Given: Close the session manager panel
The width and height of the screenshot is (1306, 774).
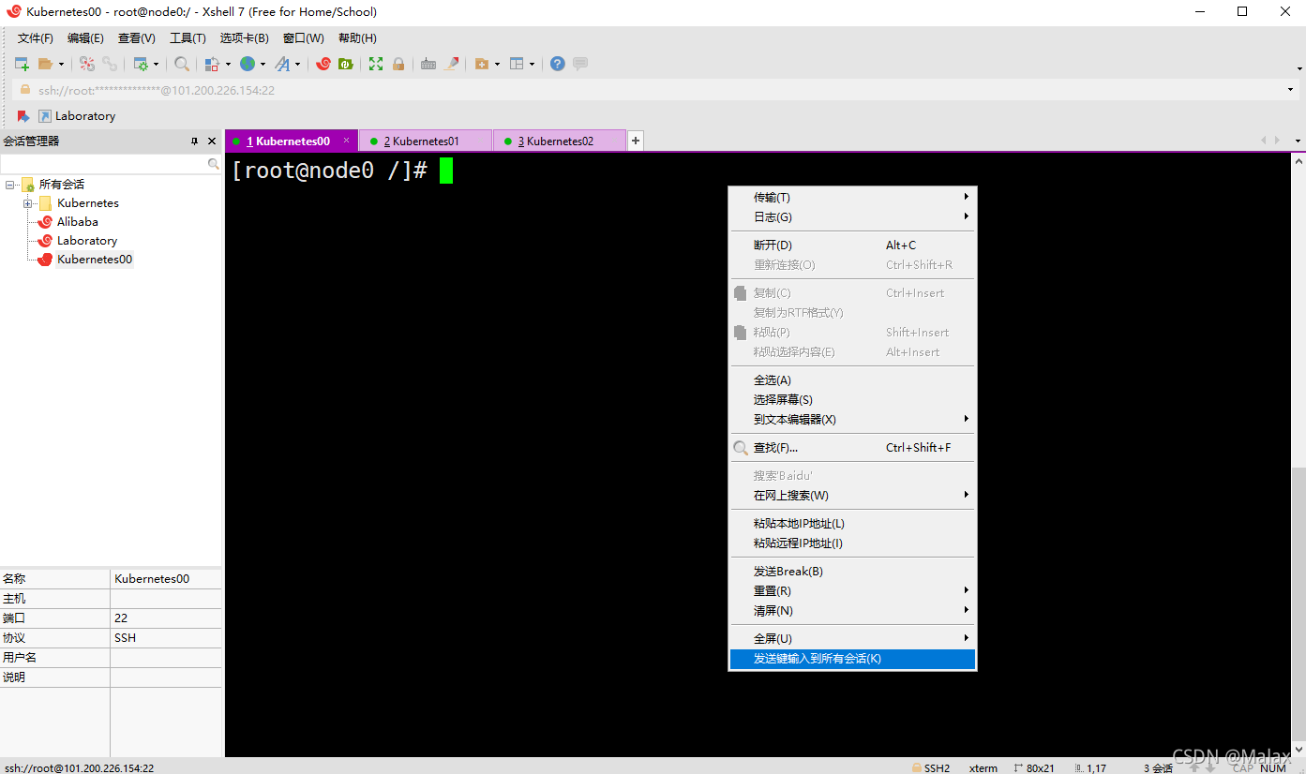Looking at the screenshot, I should (212, 141).
